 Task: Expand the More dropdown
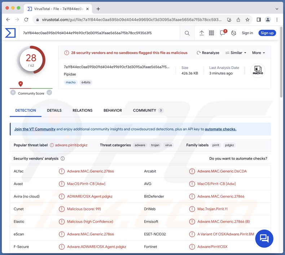258,53
